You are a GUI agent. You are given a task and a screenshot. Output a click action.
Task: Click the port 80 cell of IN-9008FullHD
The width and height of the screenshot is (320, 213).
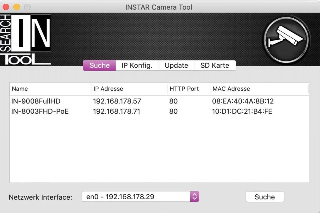173,101
